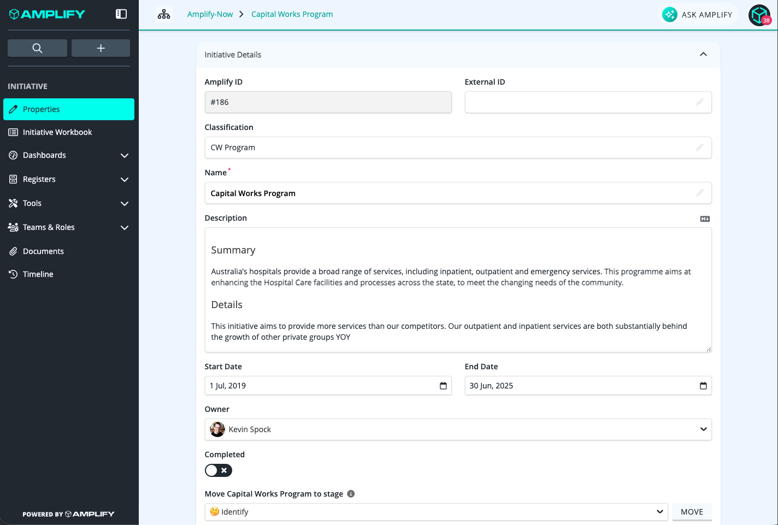Select Teams & Roles label in sidebar
The height and width of the screenshot is (525, 778).
(49, 227)
